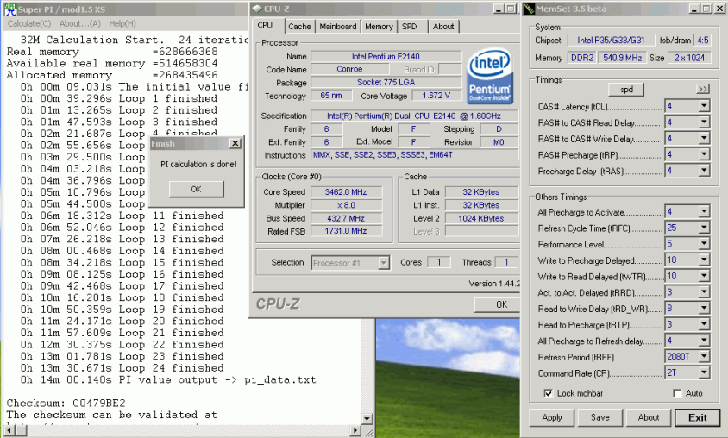The width and height of the screenshot is (728, 438).
Task: Open the All Precharge to Activate dropdown
Action: pyautogui.click(x=704, y=211)
